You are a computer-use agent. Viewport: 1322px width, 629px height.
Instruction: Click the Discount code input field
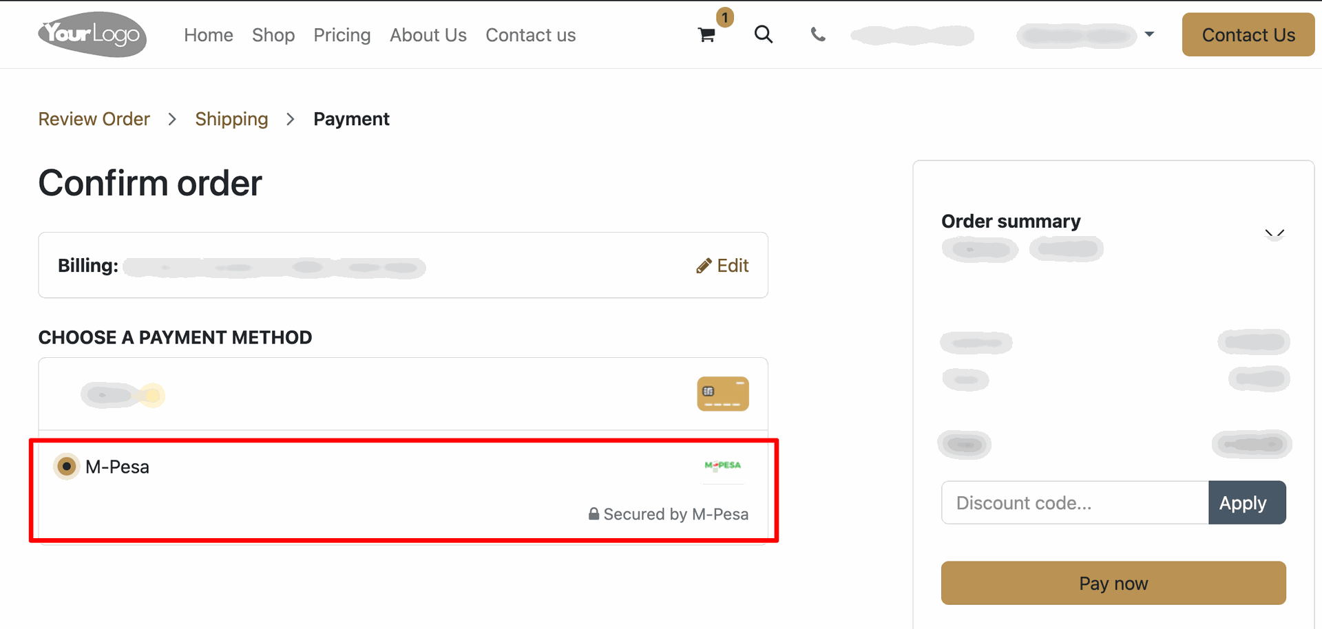coord(1075,503)
